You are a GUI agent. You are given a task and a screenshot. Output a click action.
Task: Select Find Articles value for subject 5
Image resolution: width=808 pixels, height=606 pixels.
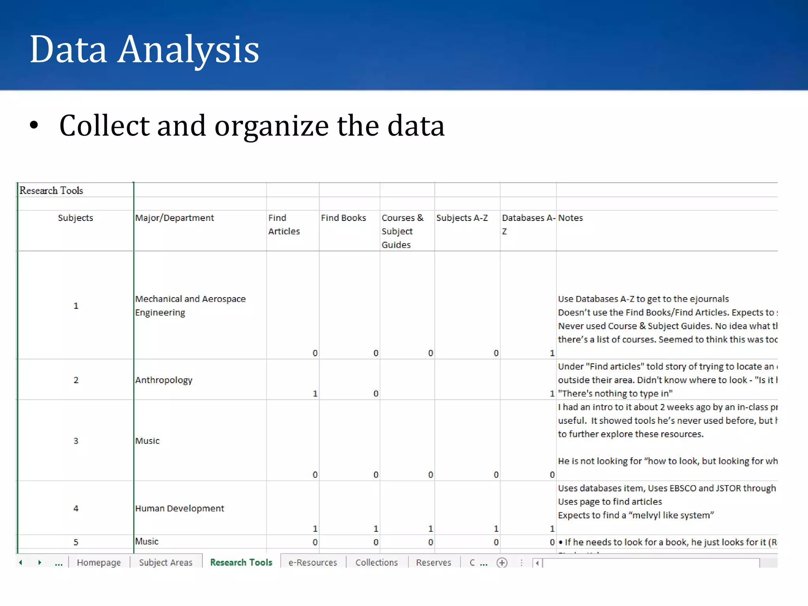coord(293,541)
